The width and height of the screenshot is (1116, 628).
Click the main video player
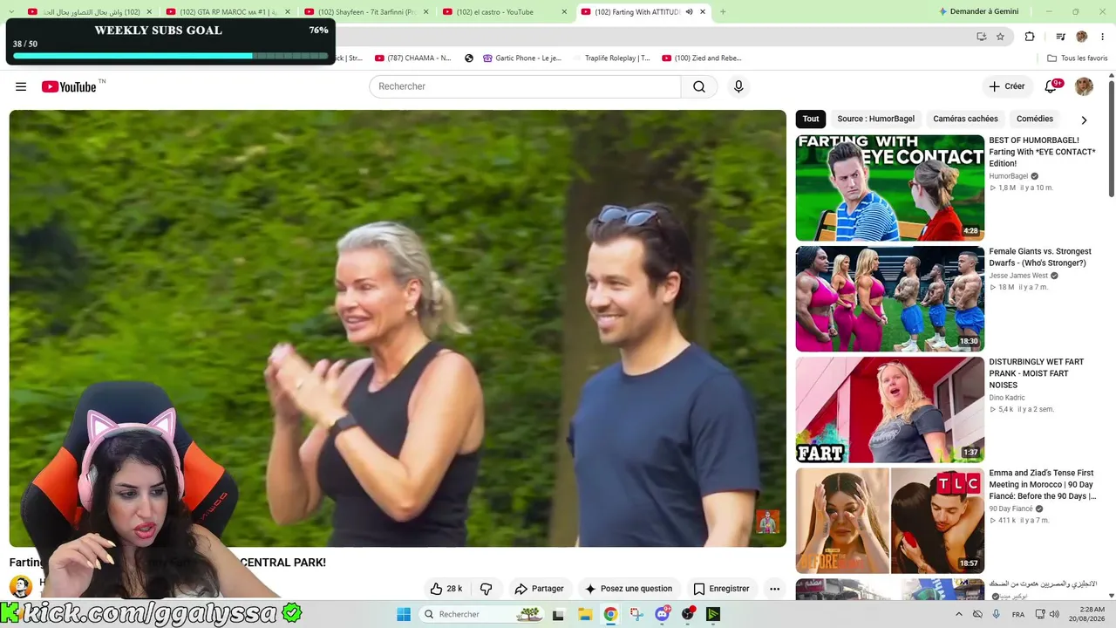pyautogui.click(x=398, y=328)
